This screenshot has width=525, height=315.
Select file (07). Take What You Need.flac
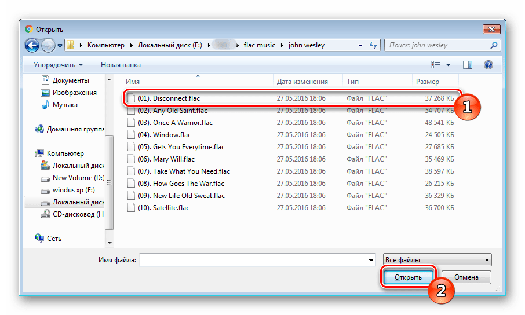[x=291, y=171]
